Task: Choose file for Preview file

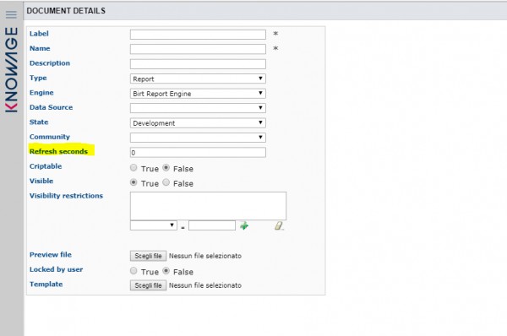Action: [x=148, y=256]
